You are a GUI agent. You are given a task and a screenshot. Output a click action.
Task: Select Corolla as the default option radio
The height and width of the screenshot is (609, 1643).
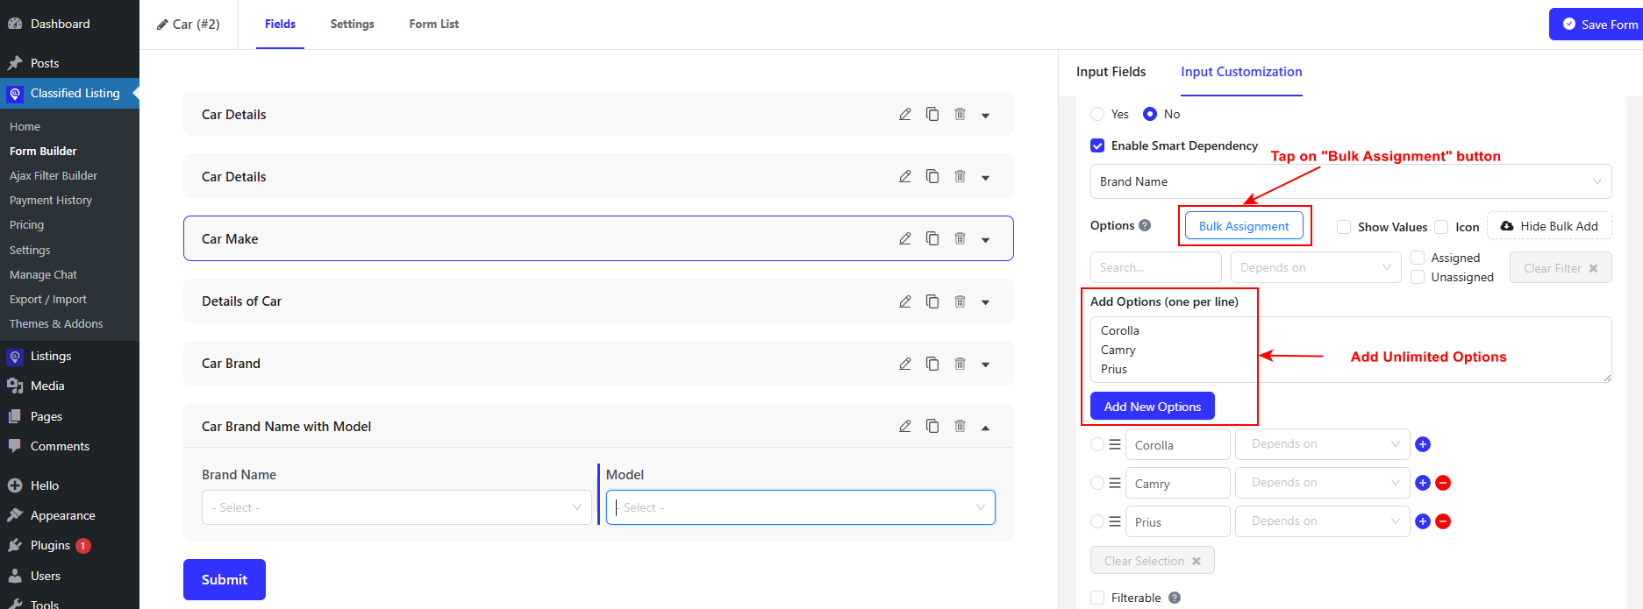(1097, 444)
